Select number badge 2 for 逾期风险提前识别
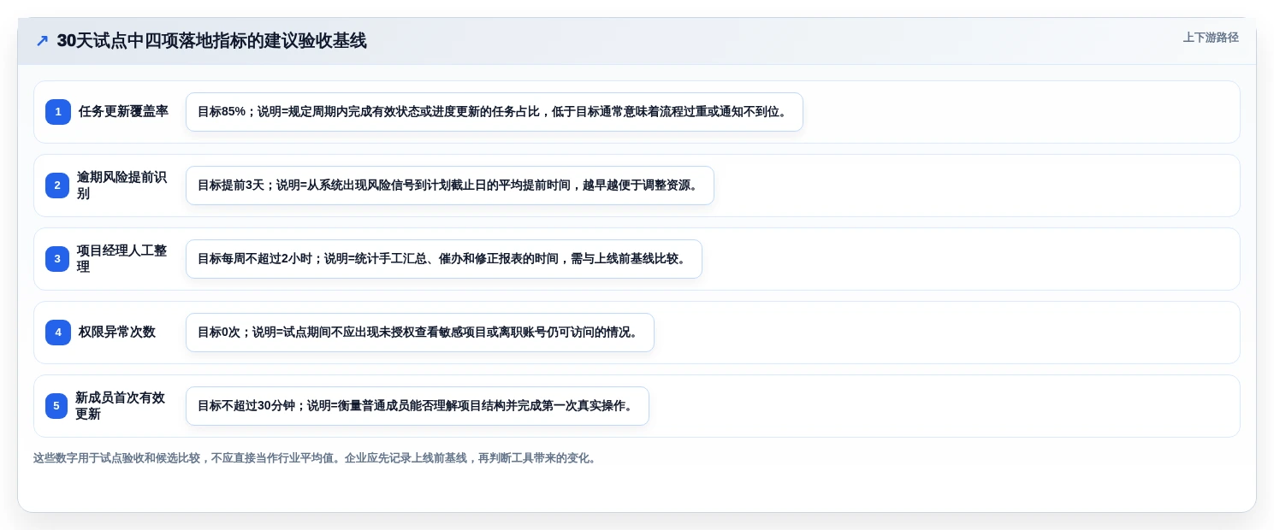1274x530 pixels. [57, 185]
